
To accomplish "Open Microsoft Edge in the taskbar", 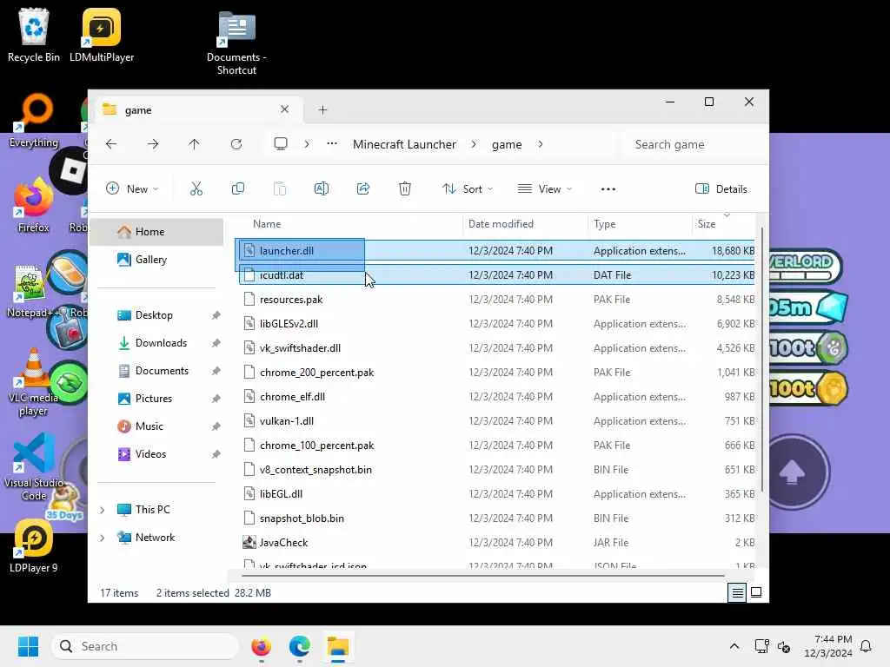I will point(299,646).
